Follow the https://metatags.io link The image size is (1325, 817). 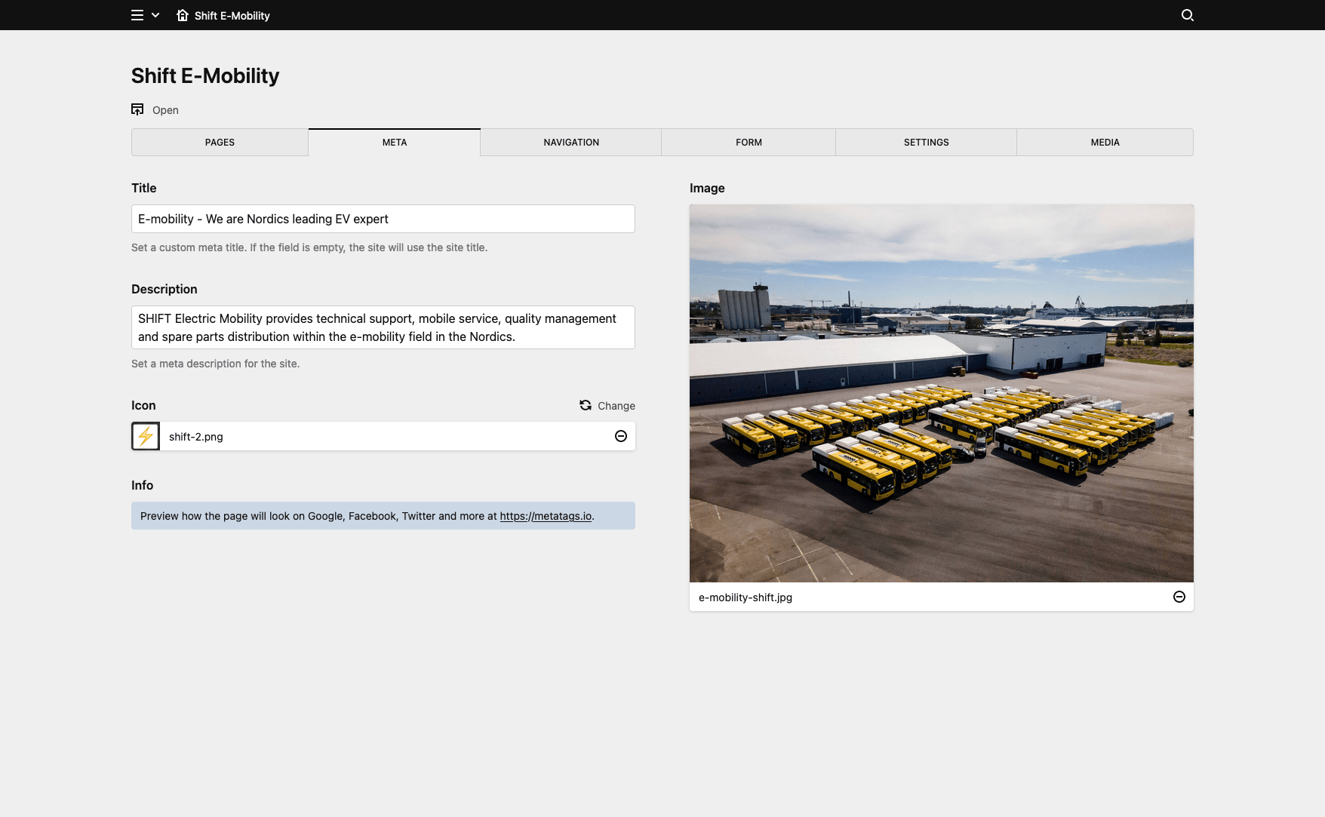pyautogui.click(x=546, y=516)
